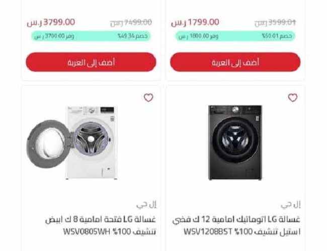The height and width of the screenshot is (251, 327).
Task: Click the open door of the white washer image
Action: click(48, 144)
